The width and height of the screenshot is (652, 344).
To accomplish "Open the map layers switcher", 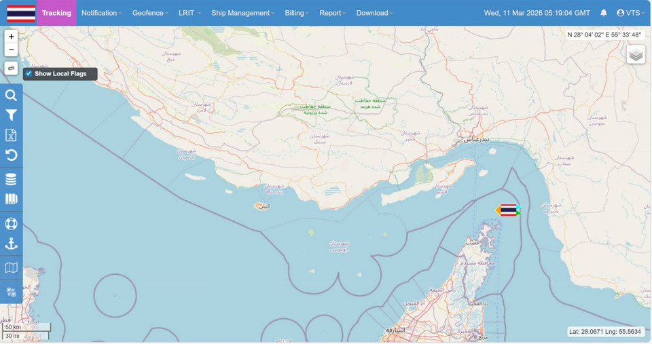I will point(636,55).
